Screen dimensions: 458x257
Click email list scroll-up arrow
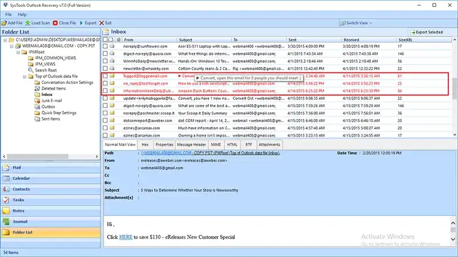pos(455,39)
